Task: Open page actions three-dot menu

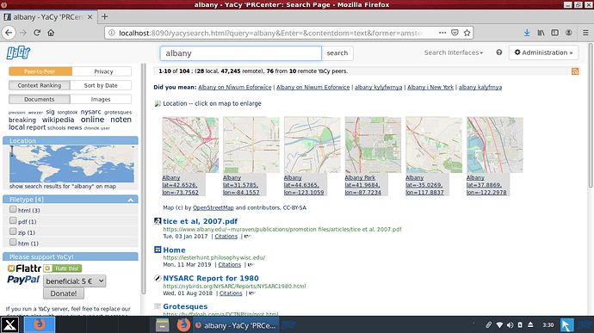Action: (442, 33)
